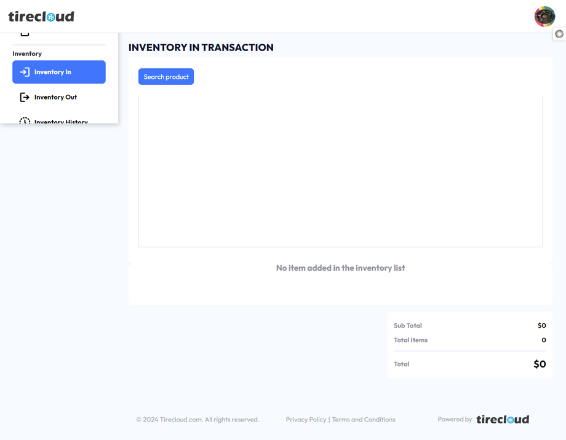Click the Inventory Out exit icon

[25, 97]
